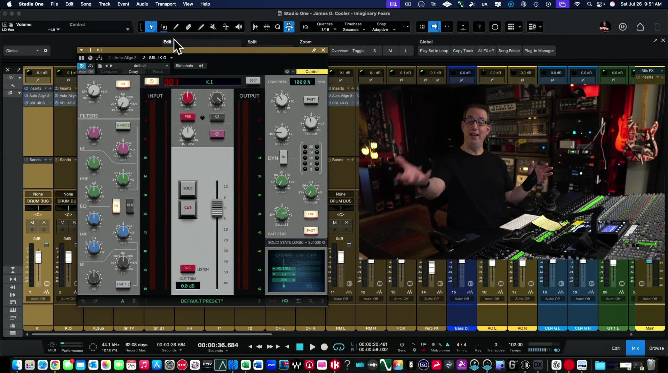Click the Record button in transport
668x373 pixels.
pyautogui.click(x=324, y=347)
